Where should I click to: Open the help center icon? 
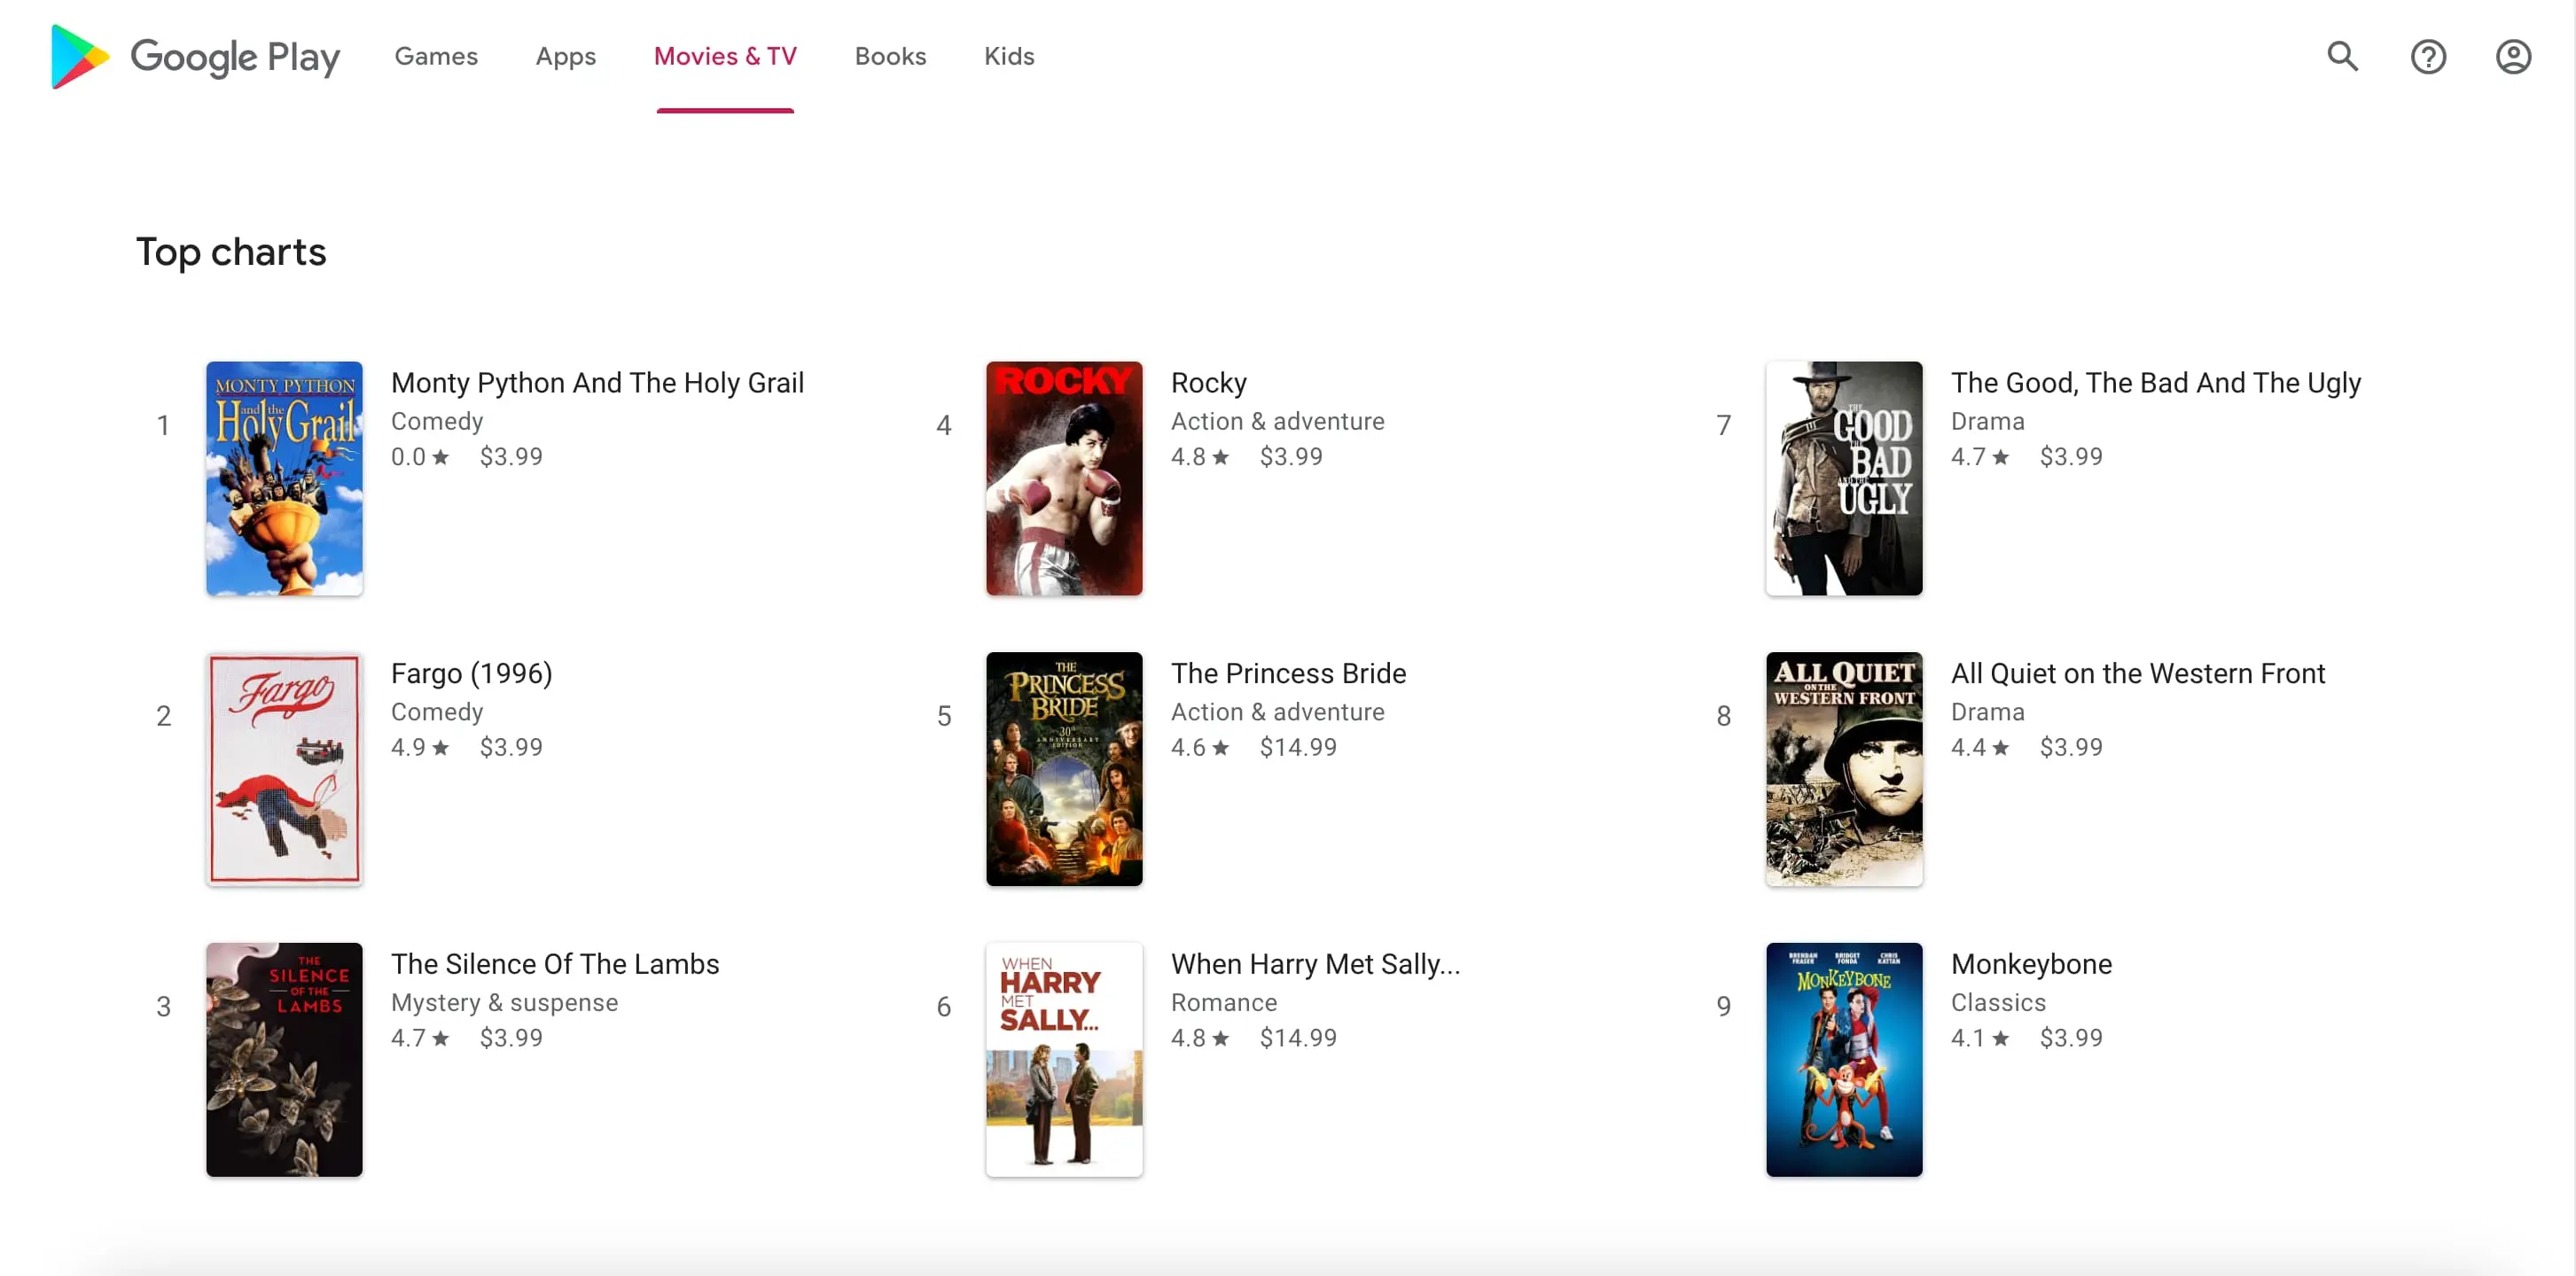(2428, 57)
